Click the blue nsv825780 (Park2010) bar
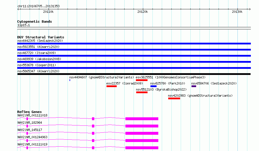The image size is (259, 151). click(153, 86)
